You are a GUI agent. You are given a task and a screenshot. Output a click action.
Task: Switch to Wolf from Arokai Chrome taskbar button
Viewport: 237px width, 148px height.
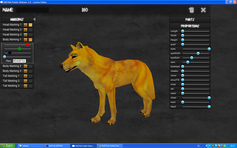(110, 146)
